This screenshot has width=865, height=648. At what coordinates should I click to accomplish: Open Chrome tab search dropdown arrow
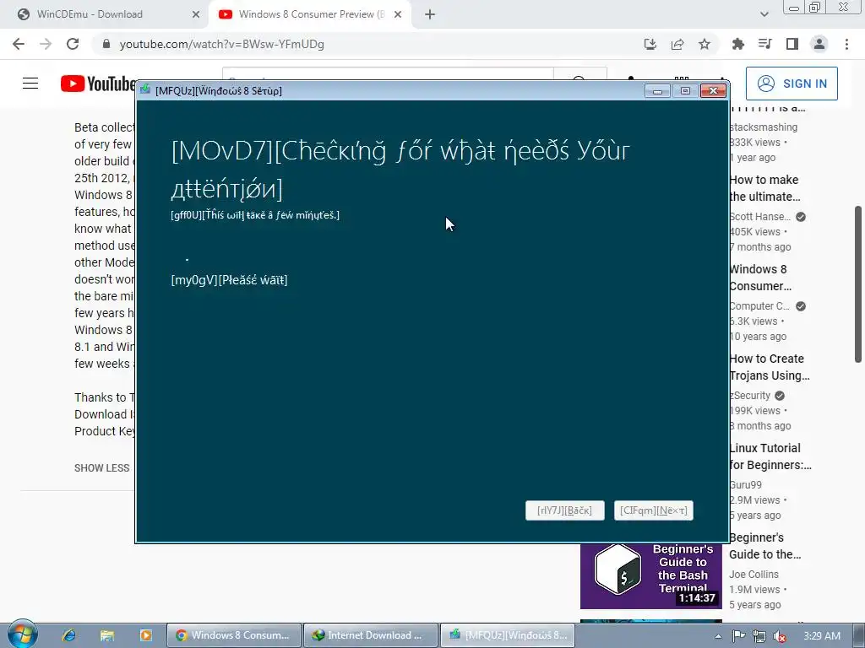tap(764, 14)
